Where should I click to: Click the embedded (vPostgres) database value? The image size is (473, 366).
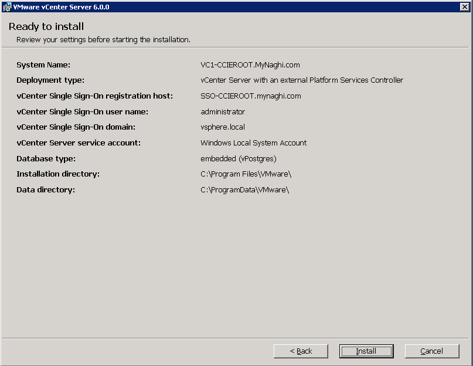click(x=238, y=158)
